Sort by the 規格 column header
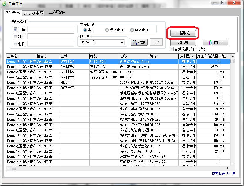Viewport: 244px width, 186px height. coord(164,56)
